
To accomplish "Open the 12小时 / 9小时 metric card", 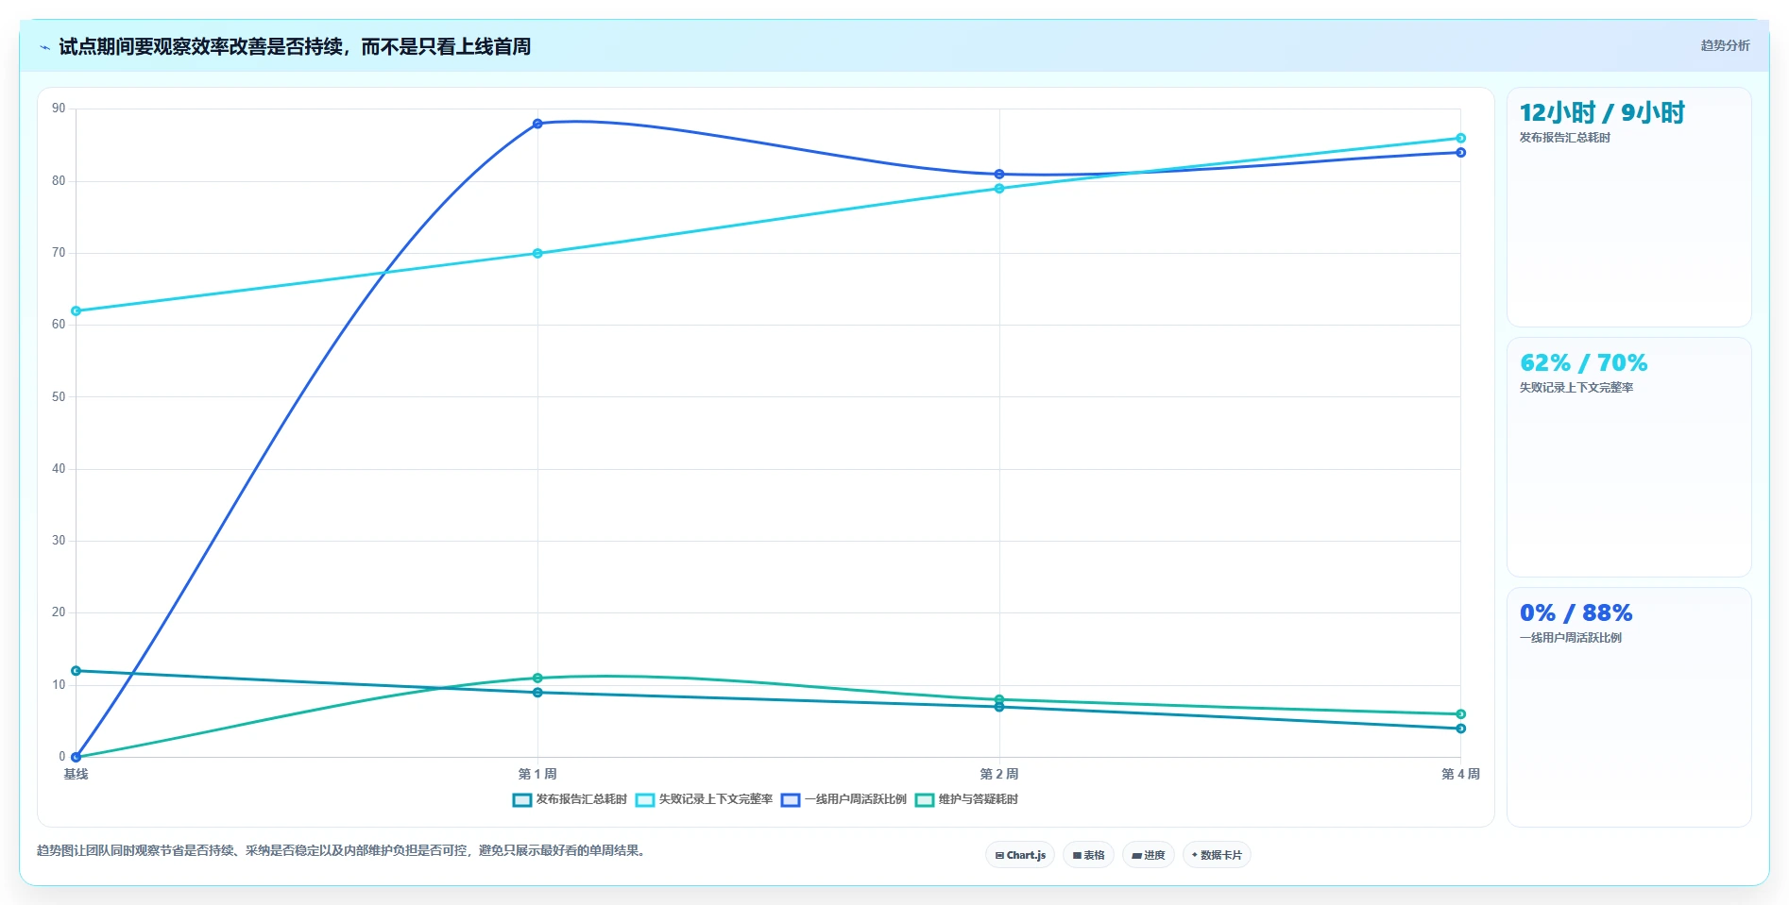I will 1628,208.
